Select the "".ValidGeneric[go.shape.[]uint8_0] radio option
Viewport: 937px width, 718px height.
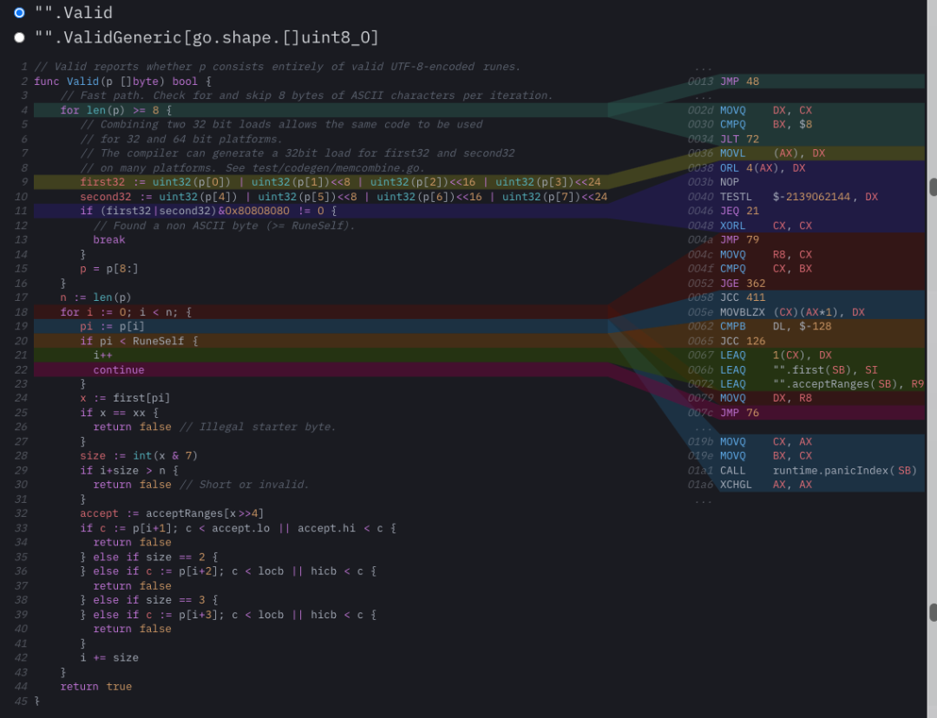pos(19,37)
